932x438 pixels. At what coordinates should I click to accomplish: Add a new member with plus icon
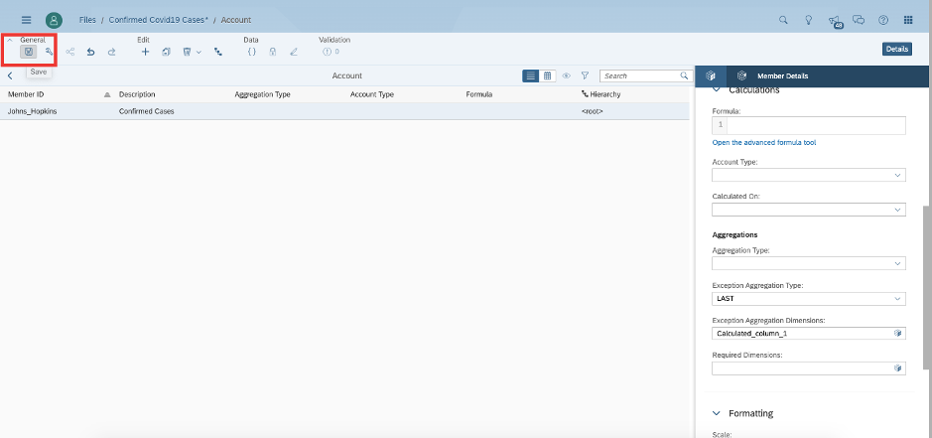click(145, 52)
